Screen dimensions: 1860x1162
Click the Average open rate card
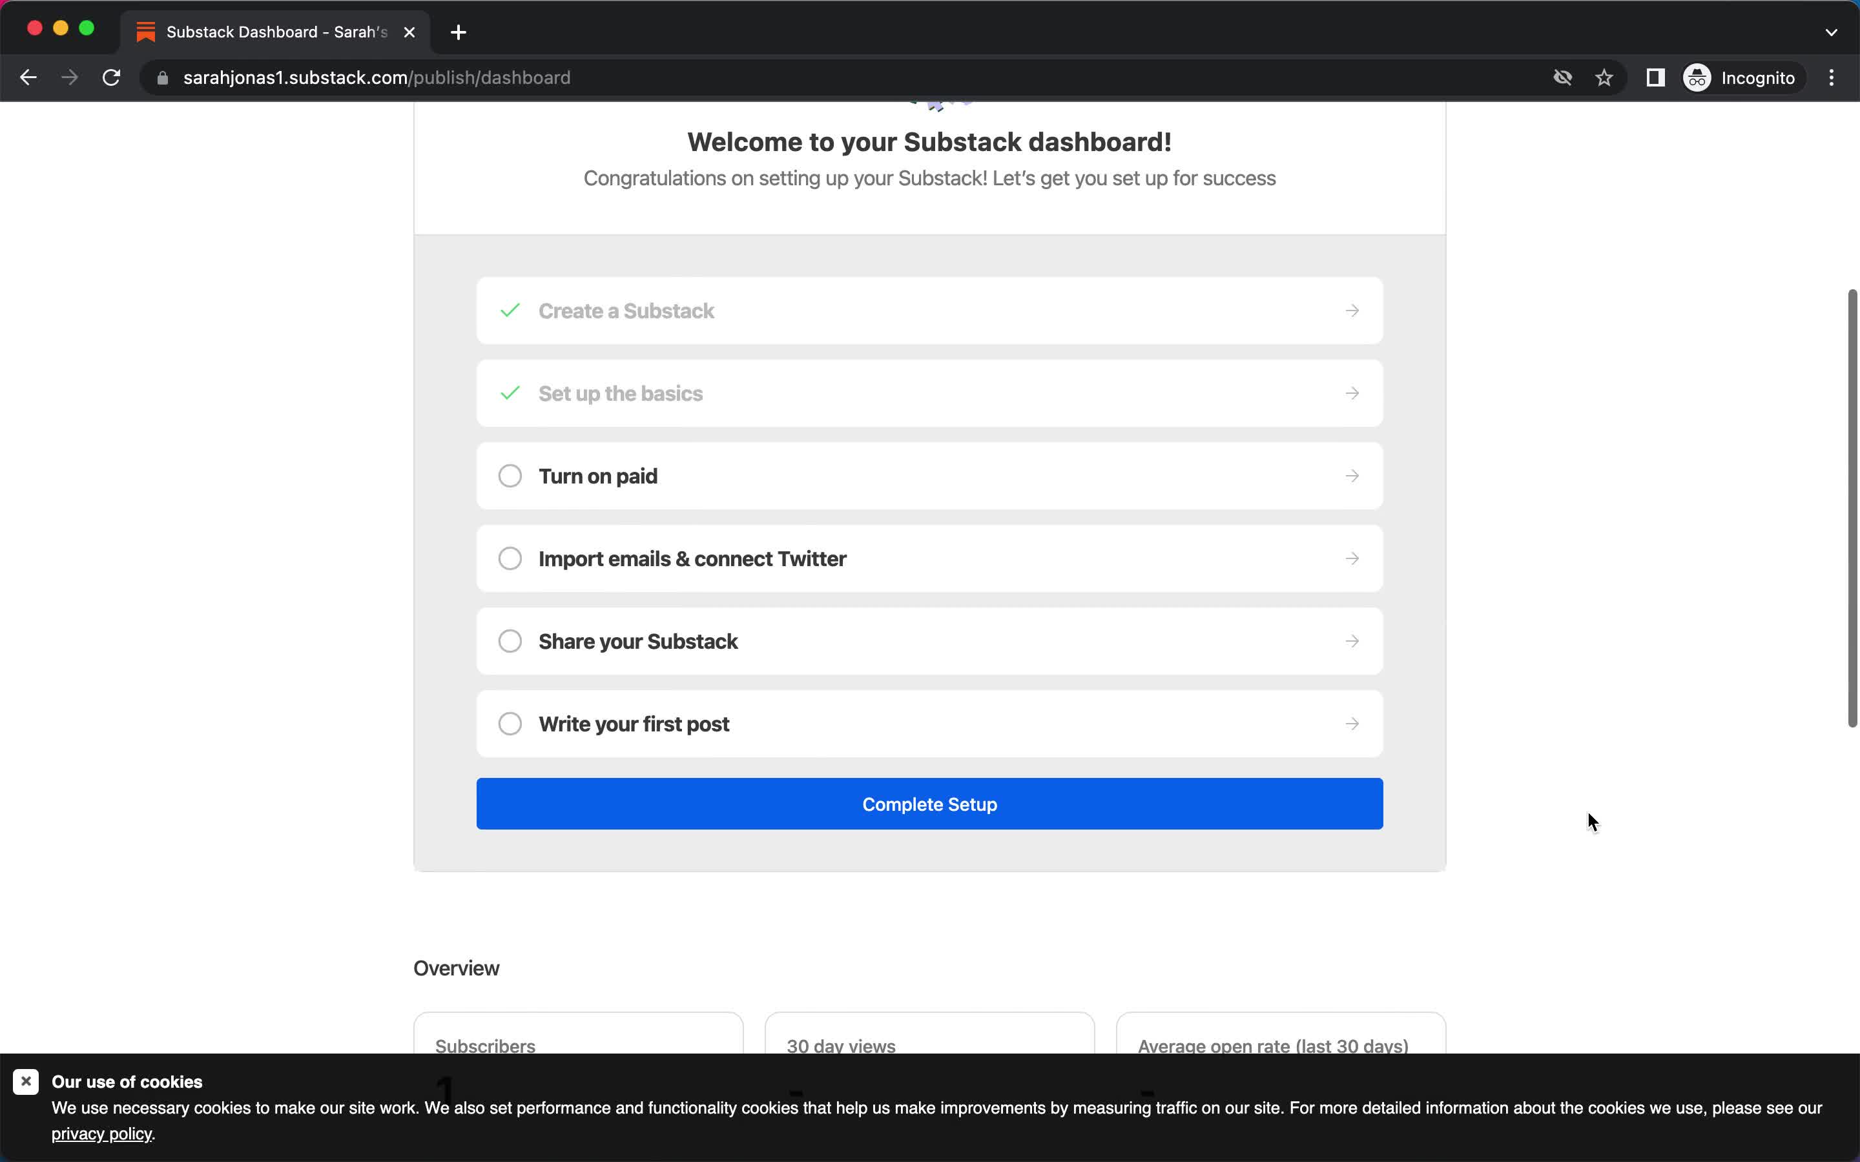[x=1281, y=1034]
